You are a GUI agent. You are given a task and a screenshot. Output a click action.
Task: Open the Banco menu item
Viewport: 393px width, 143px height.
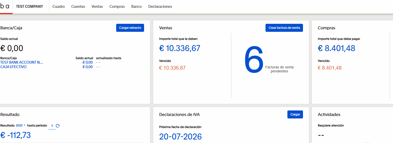(136, 7)
